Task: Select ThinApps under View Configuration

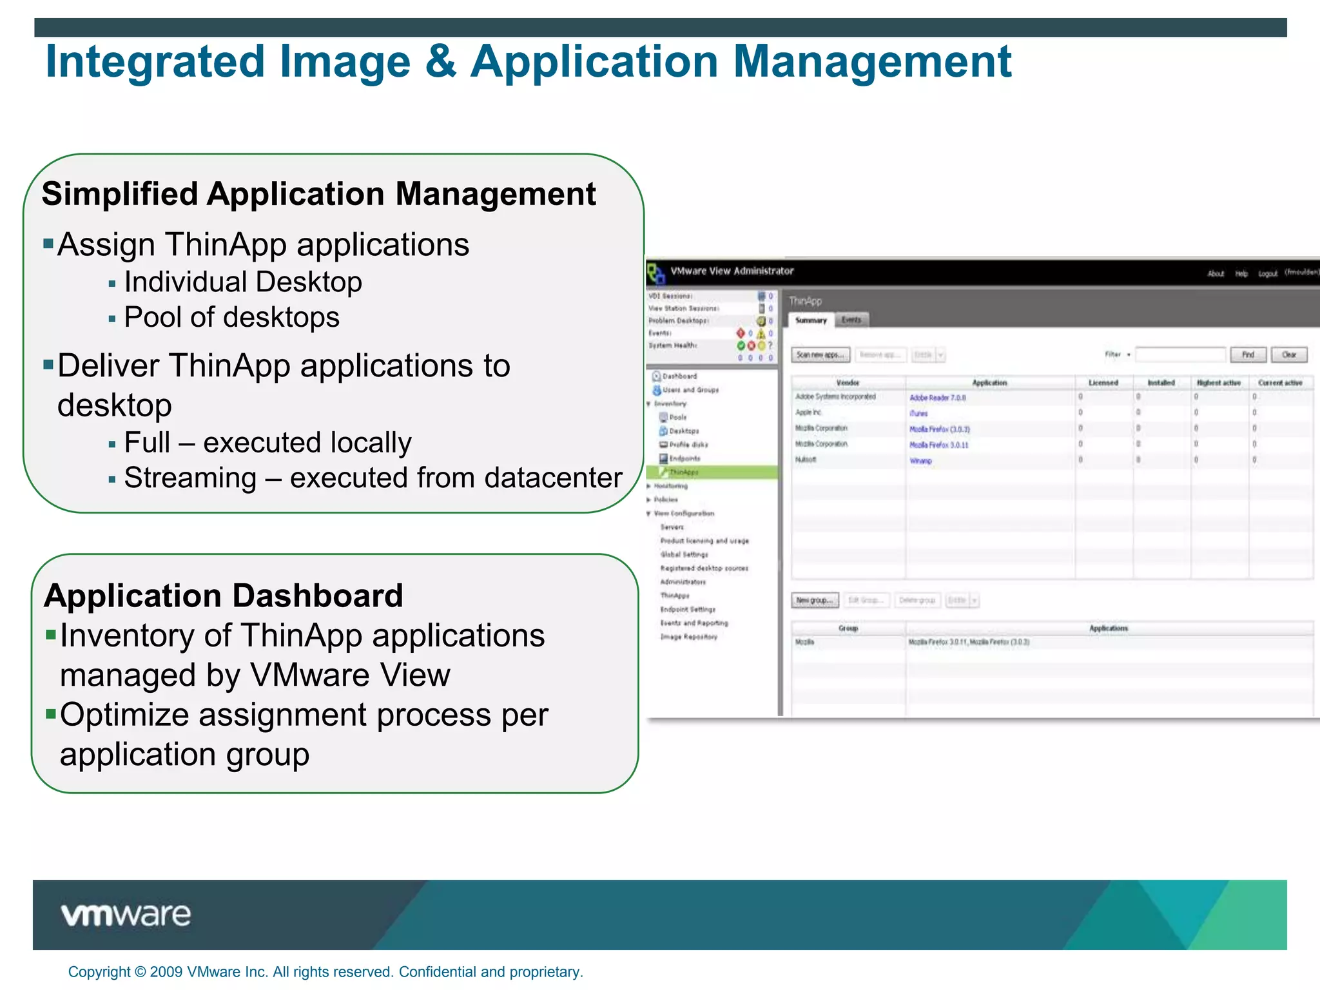Action: pos(674,596)
